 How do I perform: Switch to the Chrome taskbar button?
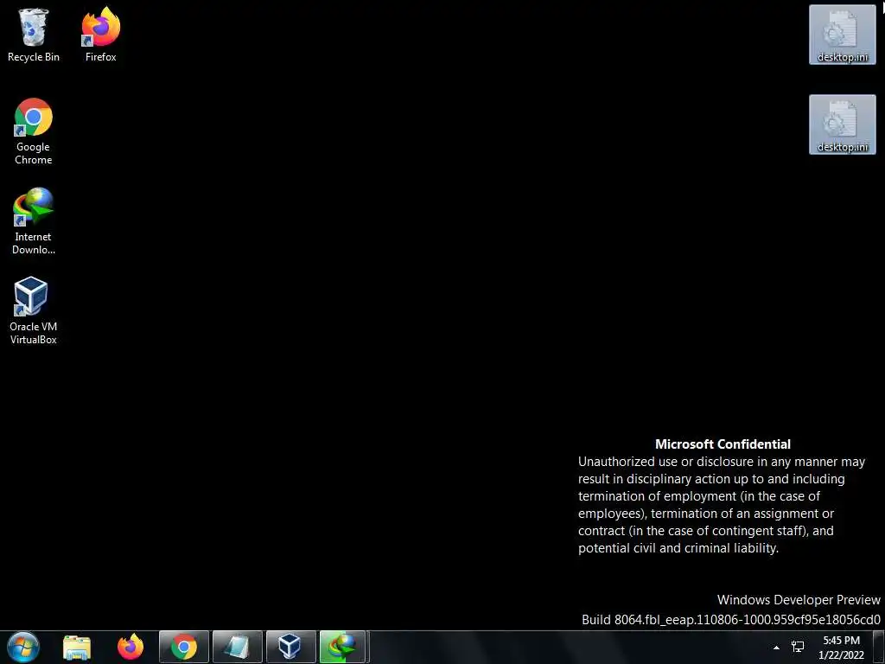click(x=184, y=647)
